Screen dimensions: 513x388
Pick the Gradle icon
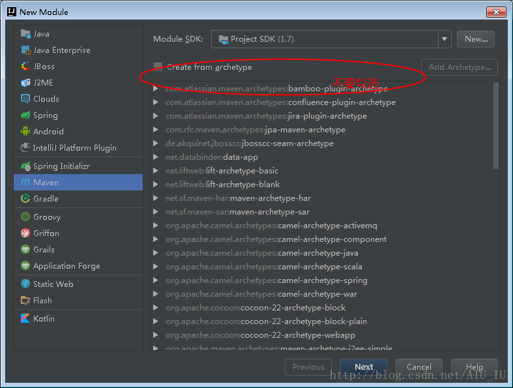tap(25, 198)
